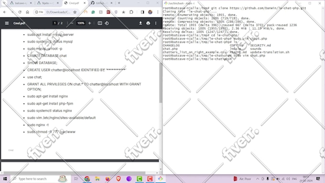Screen dimensions: 325x183
Task: Click the address bar showing D:/Downloads
Action: pyautogui.click(x=58, y=12)
